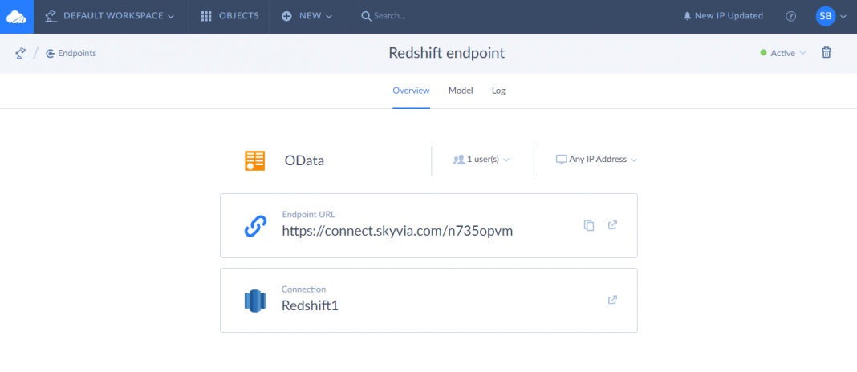Open the Default Workspace menu
The image size is (857, 372).
[110, 16]
